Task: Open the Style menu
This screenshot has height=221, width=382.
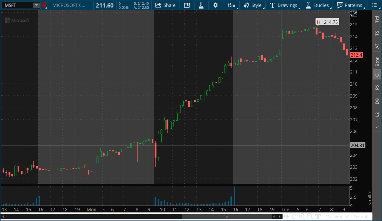Action: [x=253, y=5]
